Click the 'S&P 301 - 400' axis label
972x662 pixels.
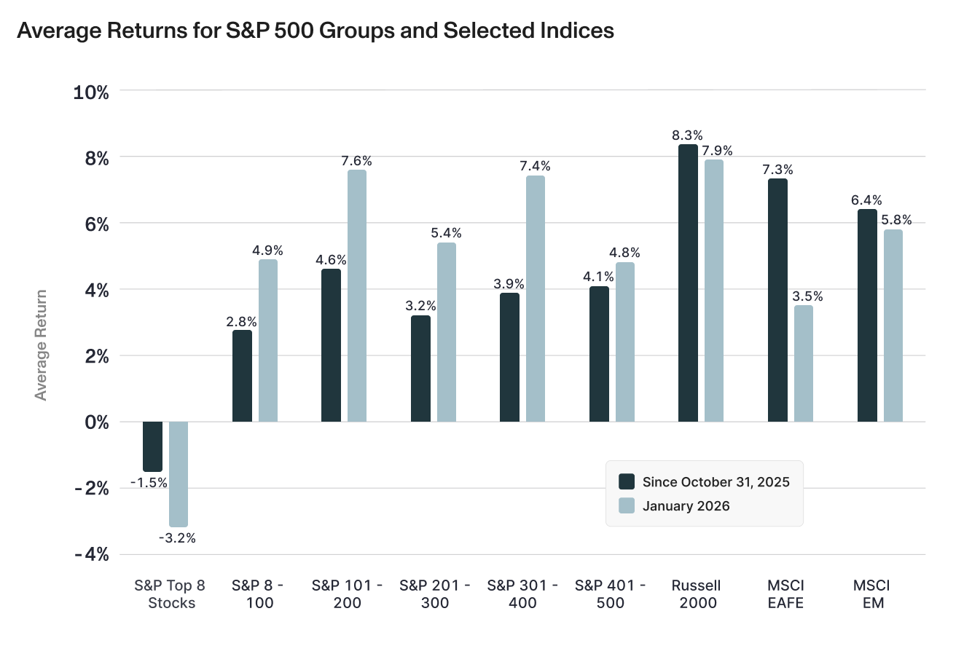click(522, 594)
